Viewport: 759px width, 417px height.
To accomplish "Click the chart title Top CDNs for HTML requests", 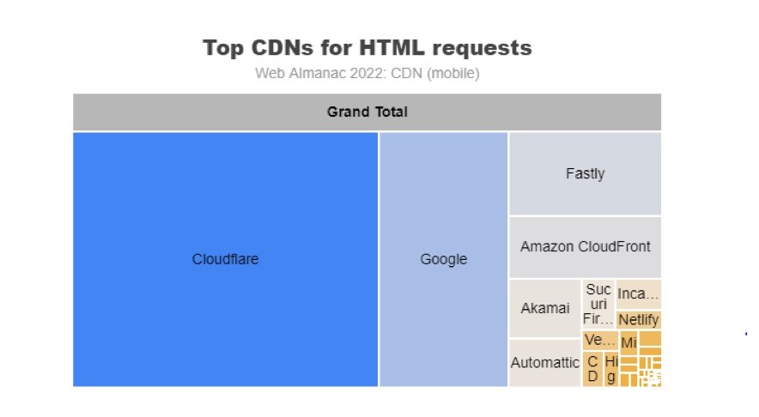I will pos(367,47).
